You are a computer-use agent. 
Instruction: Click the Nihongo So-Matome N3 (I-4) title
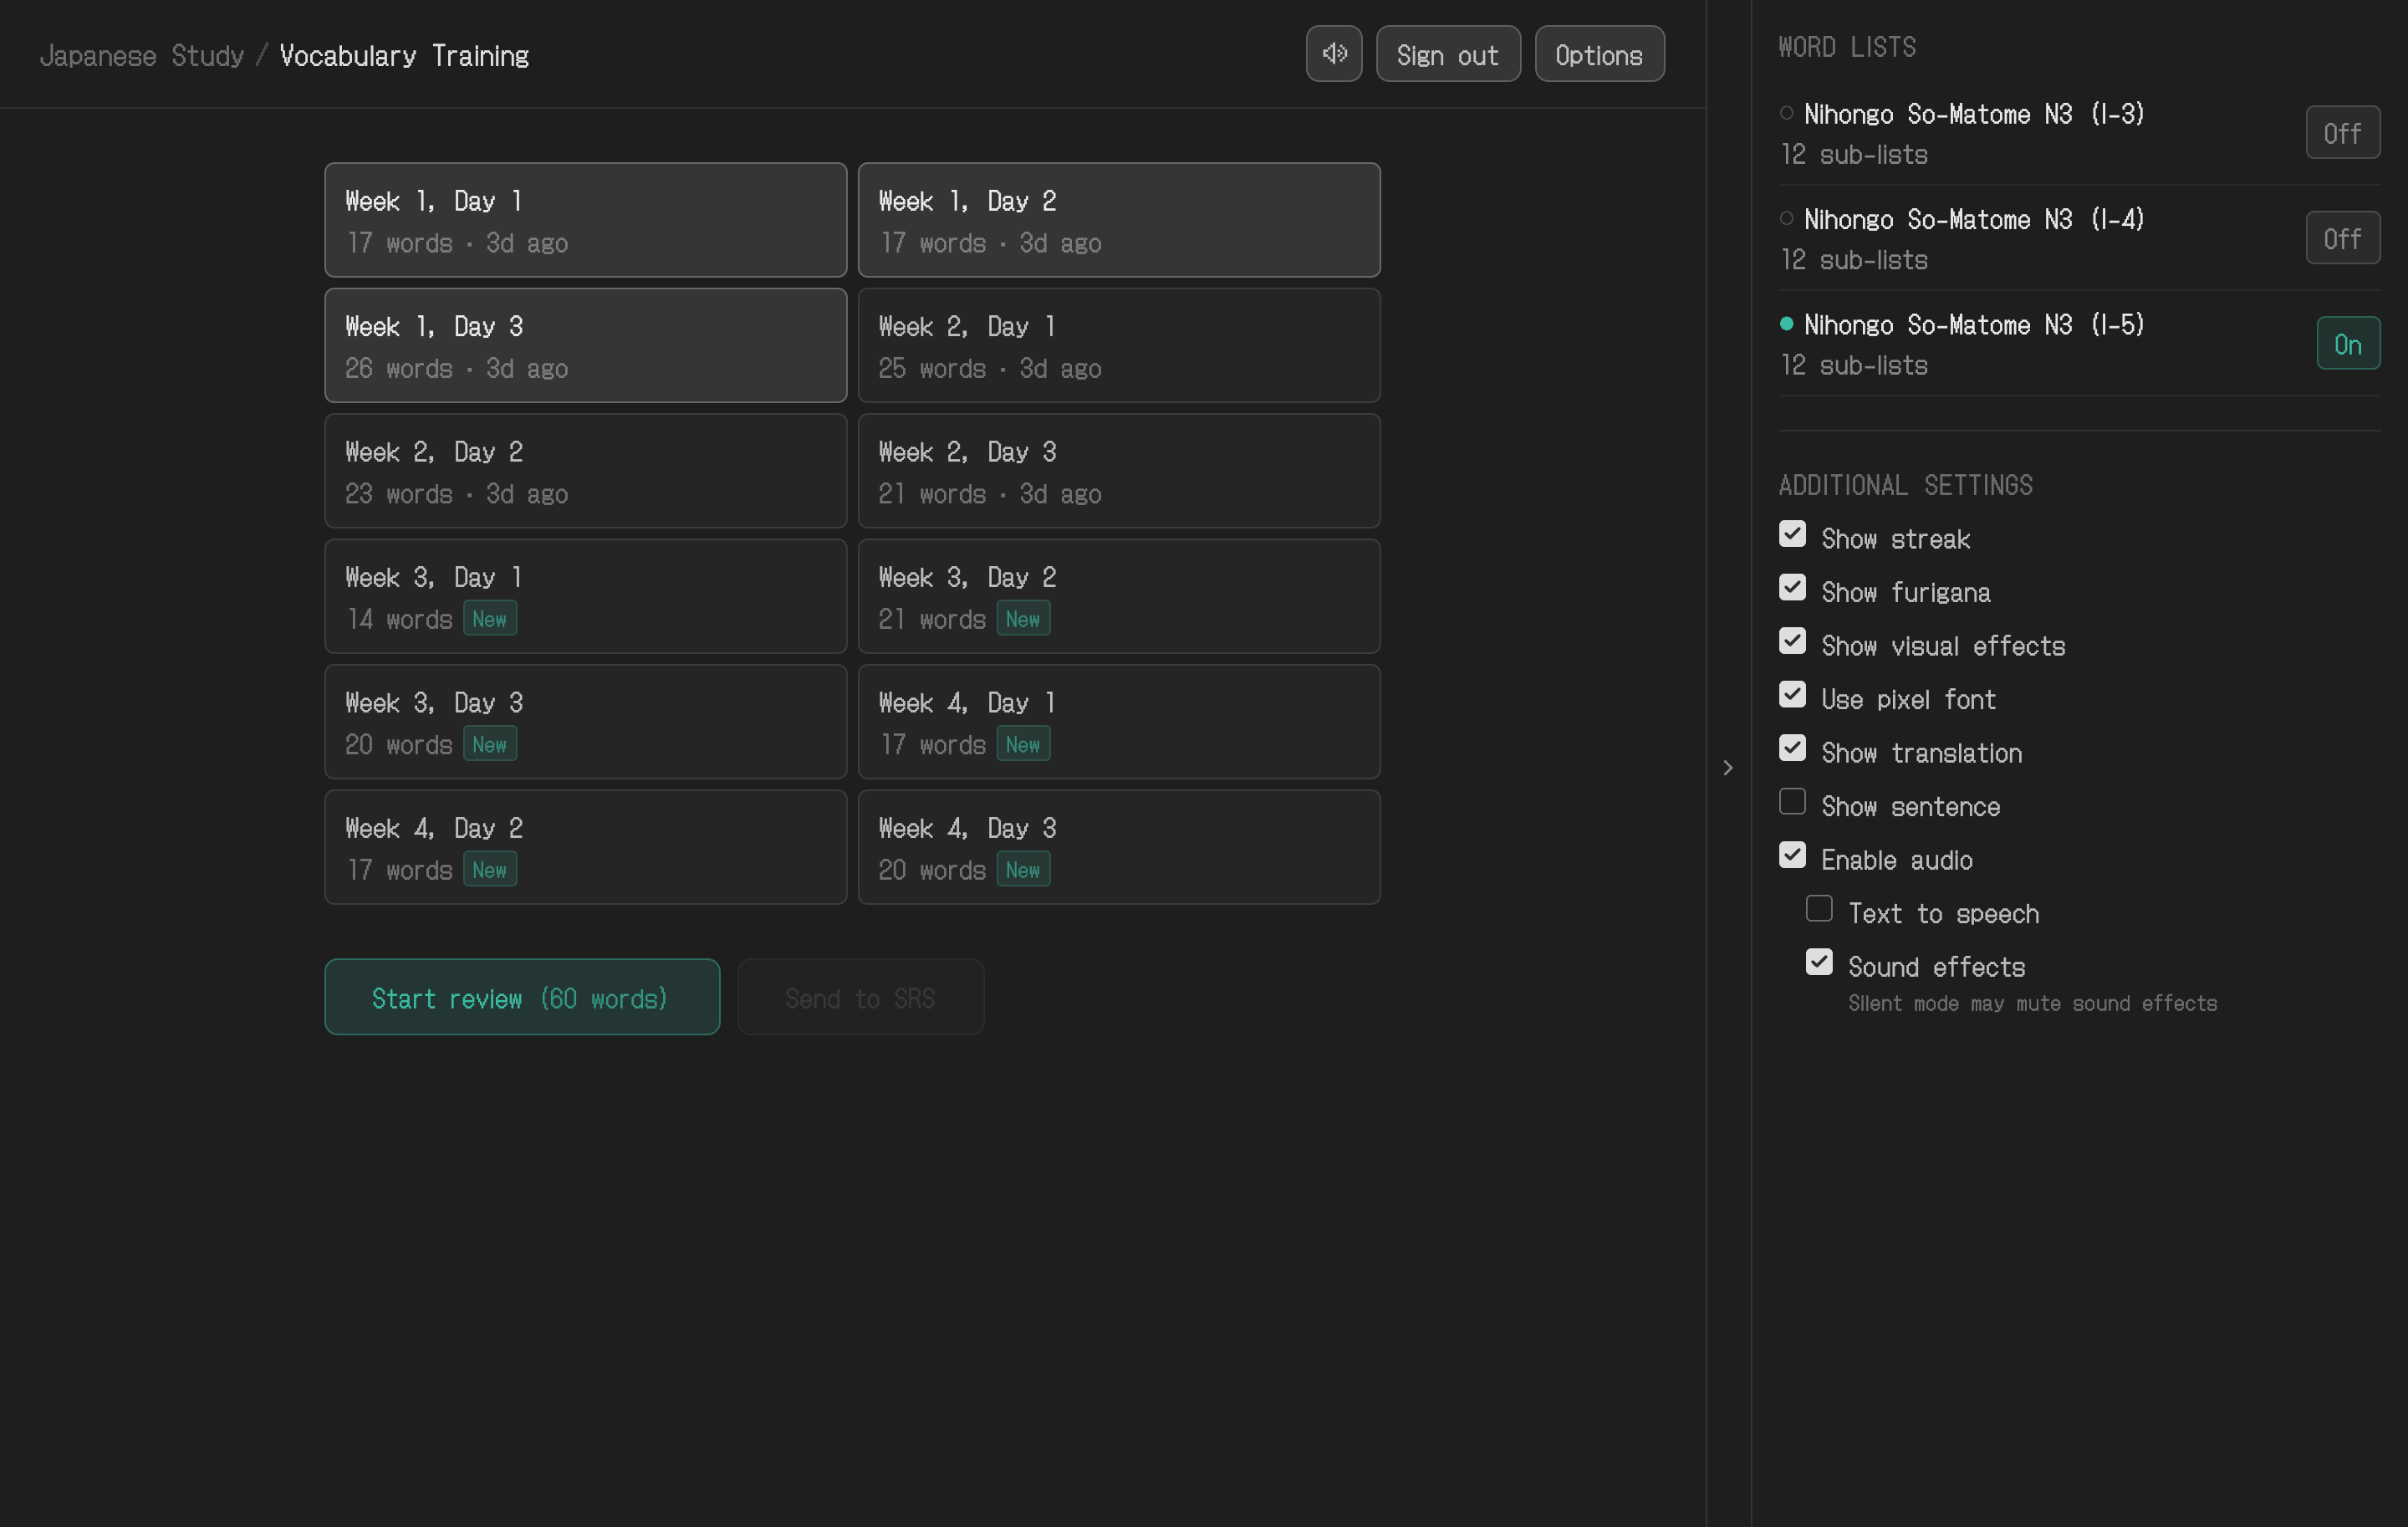click(1974, 219)
